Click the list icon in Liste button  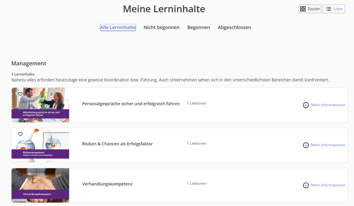click(328, 9)
